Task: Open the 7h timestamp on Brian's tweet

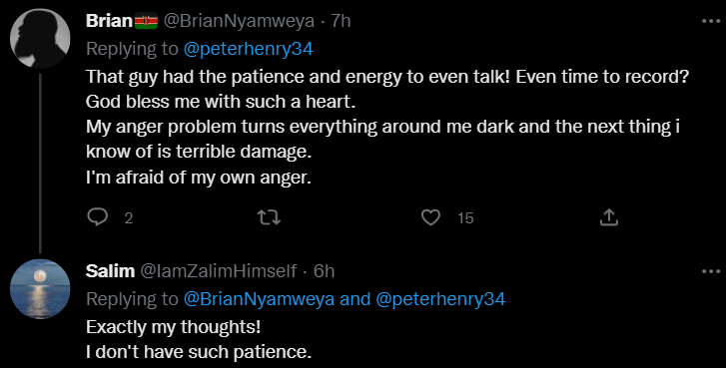Action: point(341,21)
